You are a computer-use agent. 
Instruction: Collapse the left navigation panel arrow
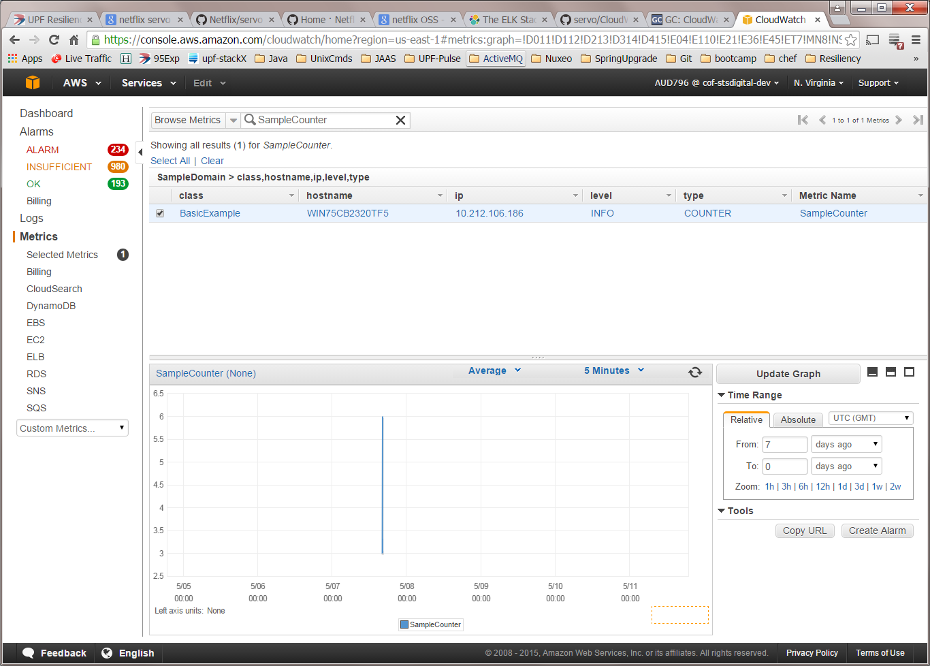tap(140, 152)
